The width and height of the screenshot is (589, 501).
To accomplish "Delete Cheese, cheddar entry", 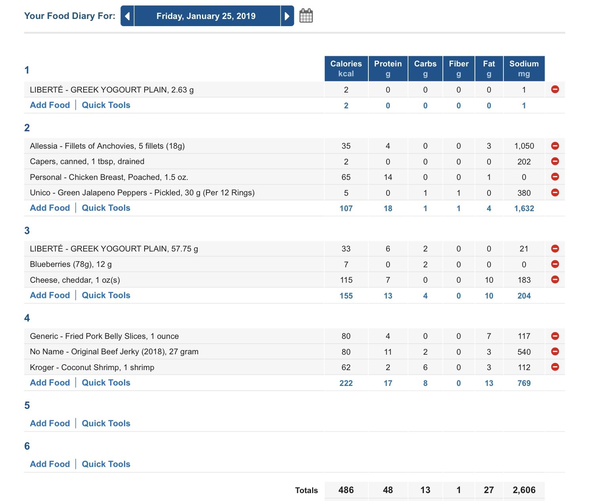I will pos(555,280).
